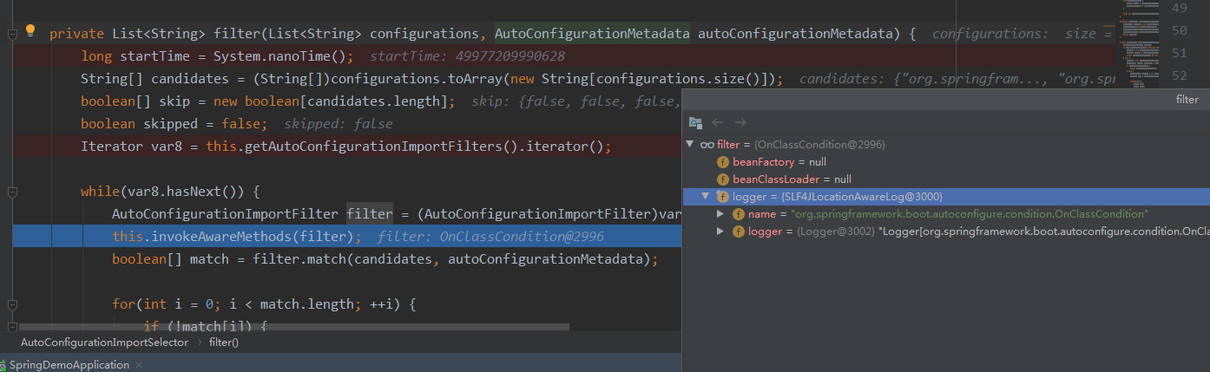Click the field icon of SLF4JLocationAwareLog logger
Viewport: 1210px width, 372px height.
tap(722, 197)
